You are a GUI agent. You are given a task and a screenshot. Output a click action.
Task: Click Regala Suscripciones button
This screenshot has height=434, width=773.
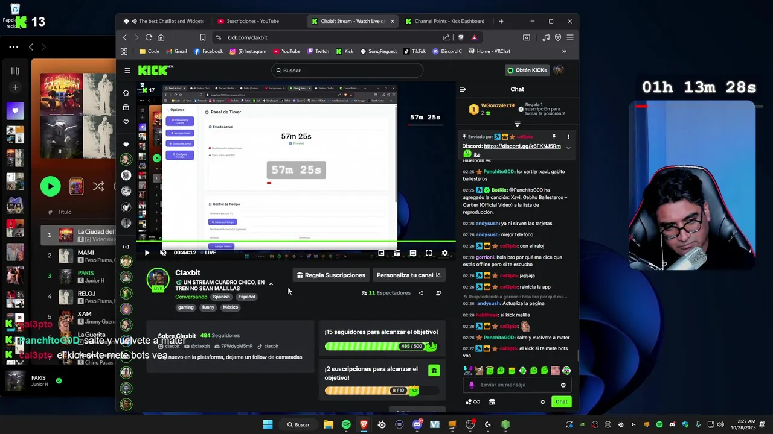point(331,275)
